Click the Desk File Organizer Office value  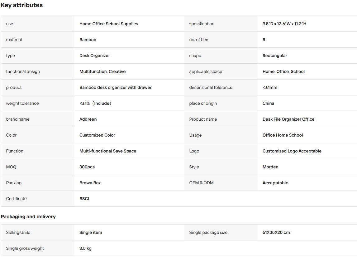point(288,119)
